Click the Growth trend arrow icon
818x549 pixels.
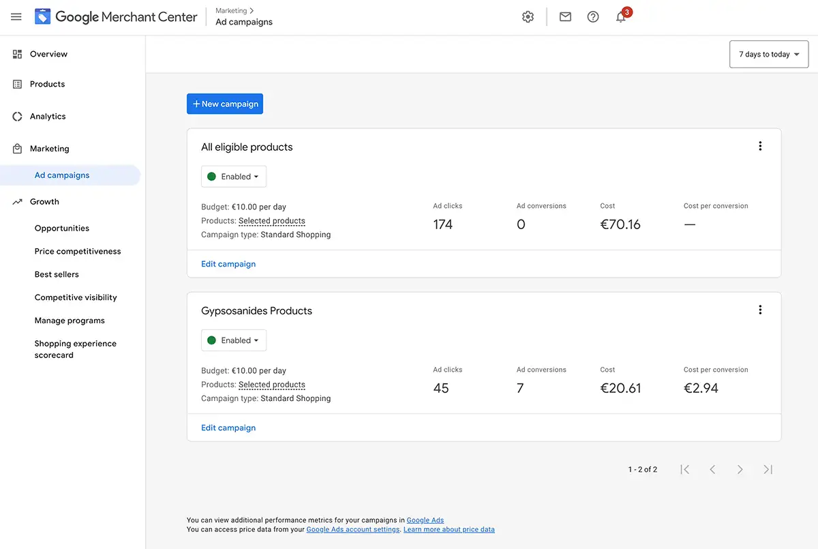[18, 202]
